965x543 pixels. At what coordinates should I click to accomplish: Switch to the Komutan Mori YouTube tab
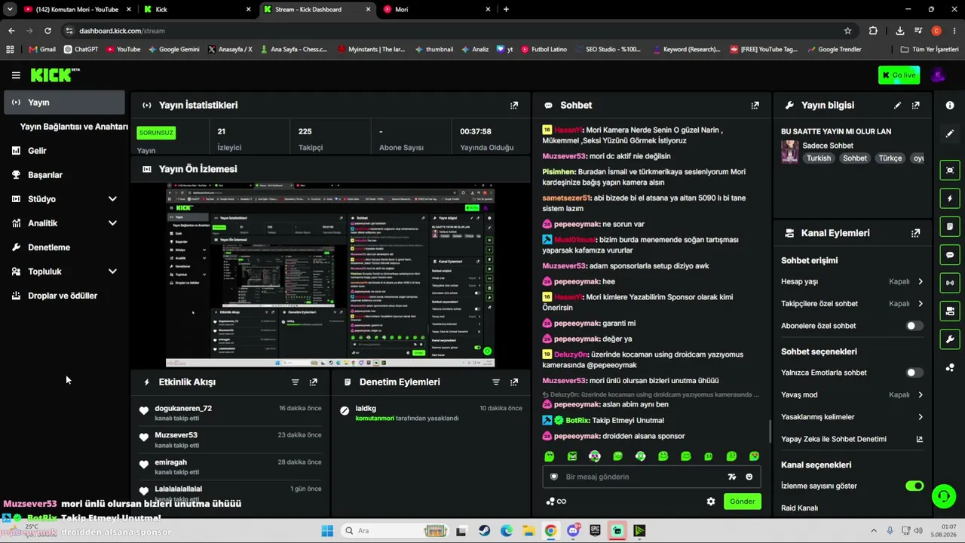pos(78,9)
